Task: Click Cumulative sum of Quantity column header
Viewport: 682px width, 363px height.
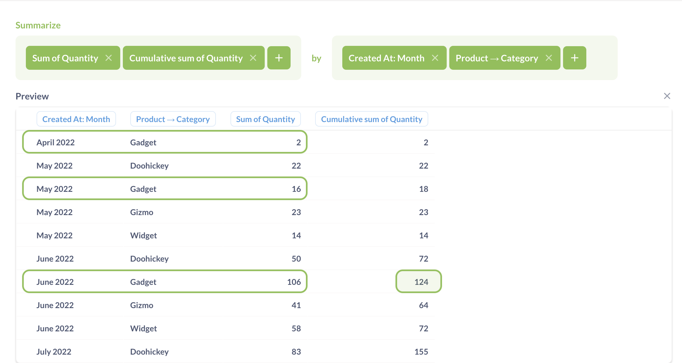Action: 372,119
